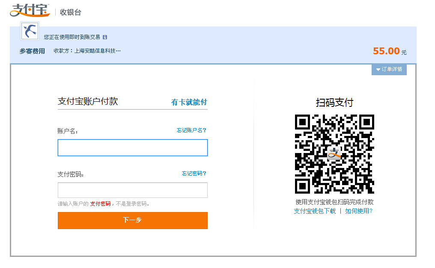
Task: Click the info icon beside 即时到账交易
Action: coord(105,37)
